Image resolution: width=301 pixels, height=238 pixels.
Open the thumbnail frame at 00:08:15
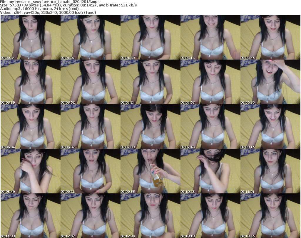click(x=270, y=127)
